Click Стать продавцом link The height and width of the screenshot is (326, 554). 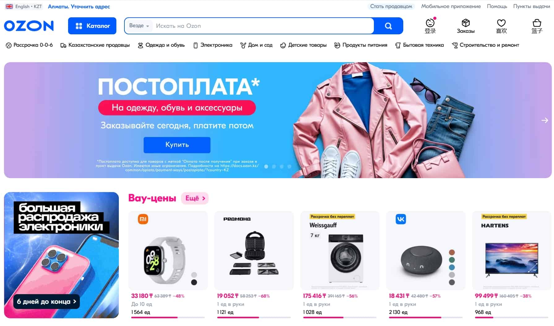[391, 6]
